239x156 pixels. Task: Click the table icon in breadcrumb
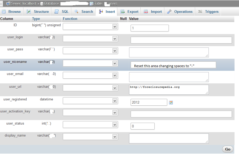pyautogui.click(x=91, y=4)
